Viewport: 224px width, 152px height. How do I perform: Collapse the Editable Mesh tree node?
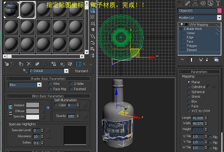(181, 29)
